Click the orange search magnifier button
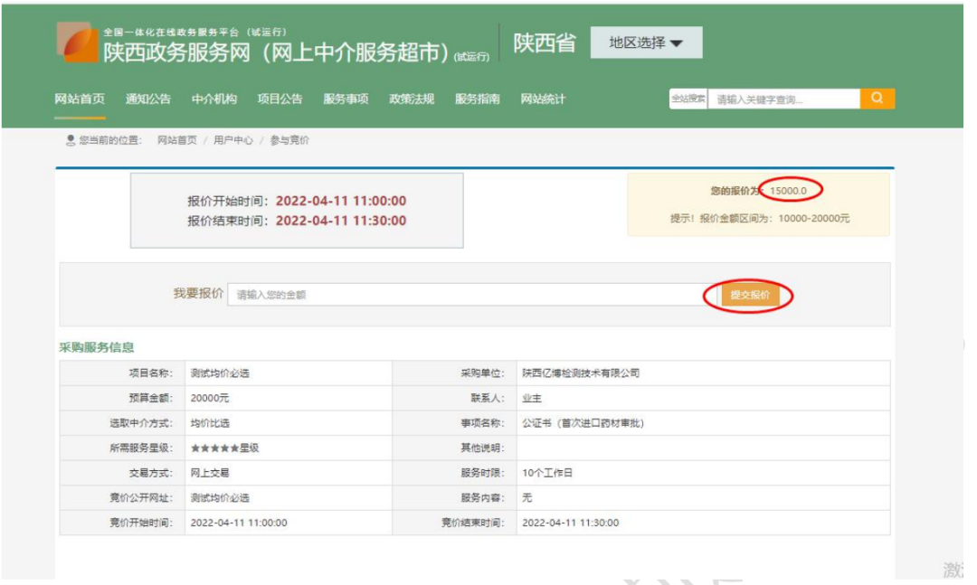Screen dimensions: 977x585 [877, 99]
